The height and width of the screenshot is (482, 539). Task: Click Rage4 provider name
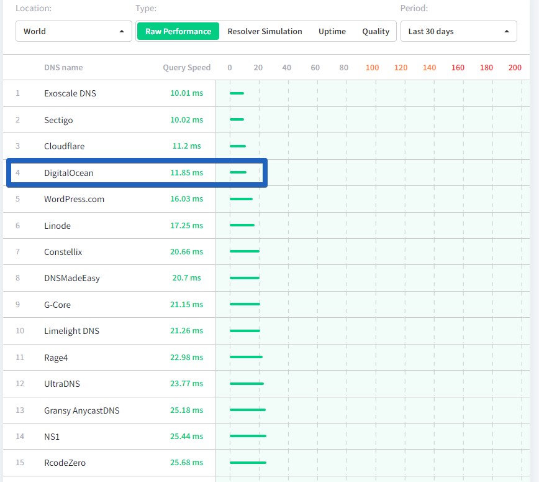[56, 358]
